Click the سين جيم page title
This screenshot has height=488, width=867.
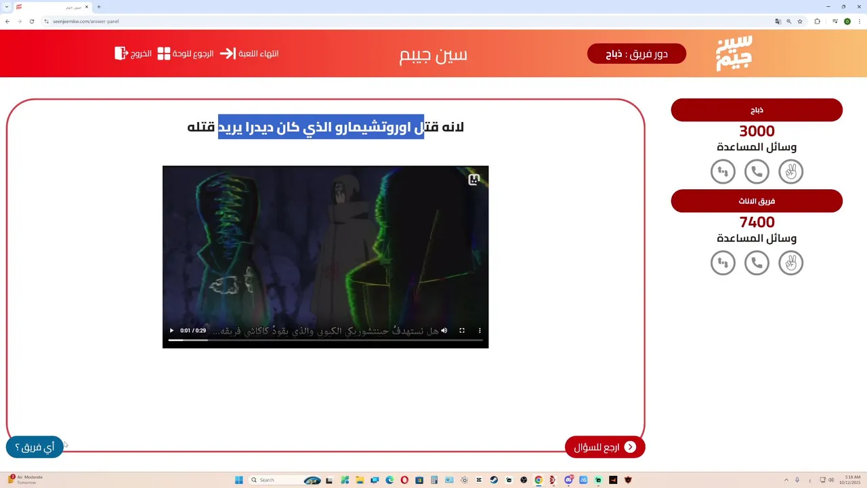pyautogui.click(x=433, y=54)
